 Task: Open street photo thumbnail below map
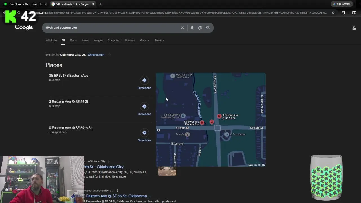pyautogui.click(x=167, y=171)
